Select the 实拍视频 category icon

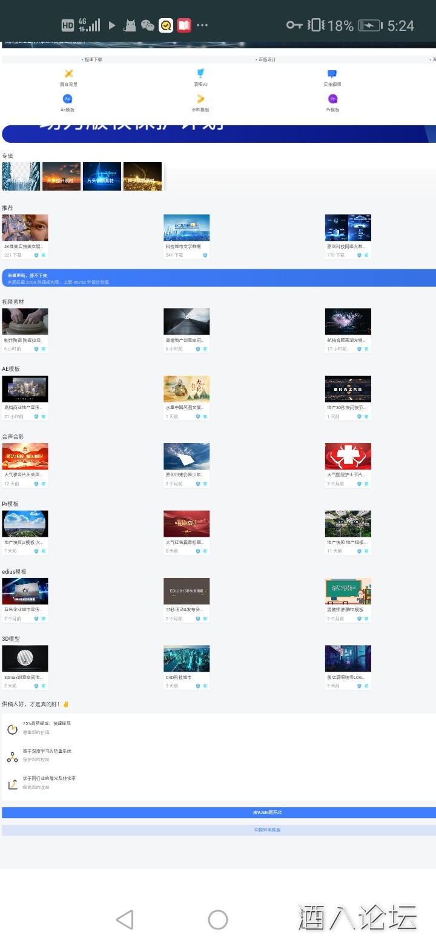tap(332, 74)
